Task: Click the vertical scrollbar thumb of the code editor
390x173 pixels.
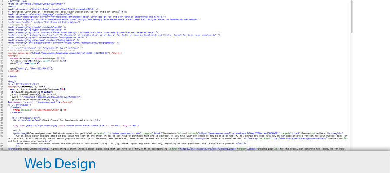Action: tap(352, 16)
